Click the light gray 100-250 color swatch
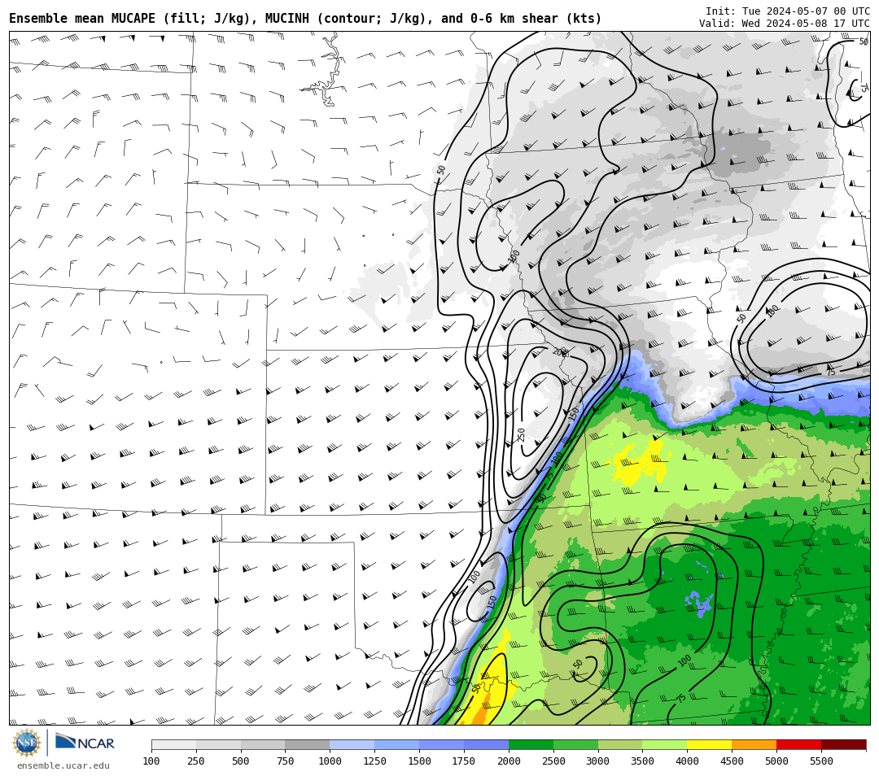Image resolution: width=879 pixels, height=776 pixels. [174, 744]
